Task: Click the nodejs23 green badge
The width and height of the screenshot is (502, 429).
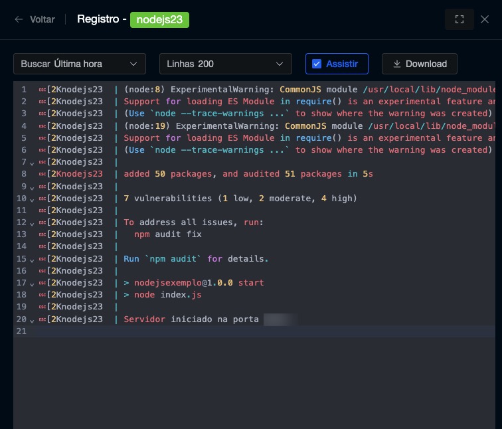Action: [x=159, y=20]
